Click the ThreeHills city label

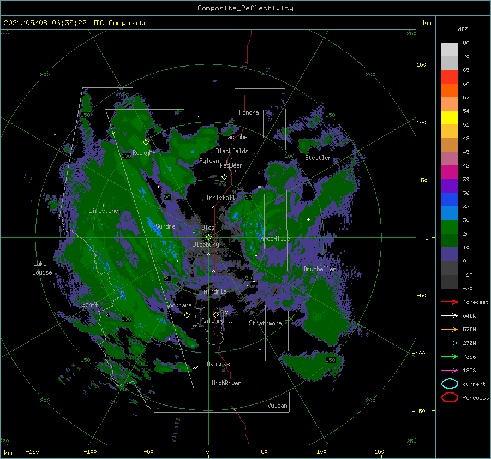coord(273,239)
